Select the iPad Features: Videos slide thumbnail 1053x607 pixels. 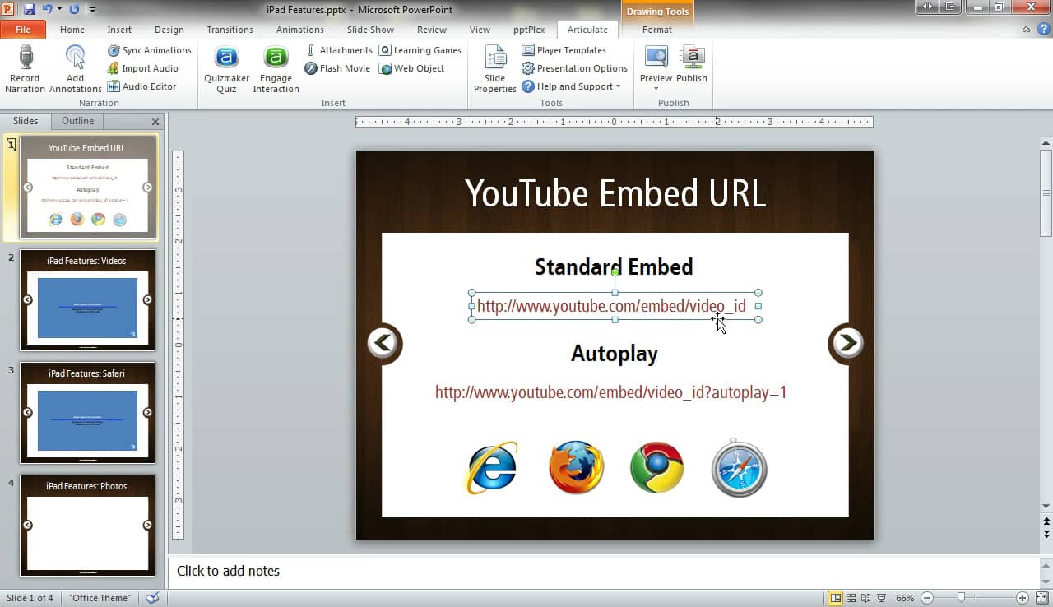86,300
